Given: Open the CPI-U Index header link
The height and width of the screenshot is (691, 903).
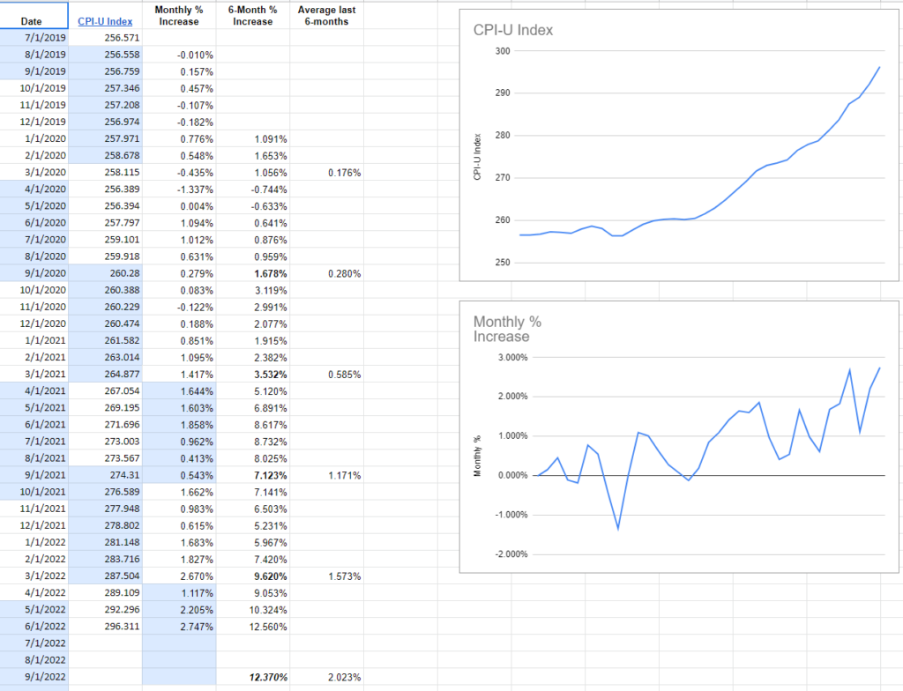Looking at the screenshot, I should [x=105, y=21].
